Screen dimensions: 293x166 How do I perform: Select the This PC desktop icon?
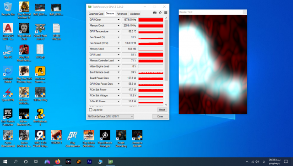pos(8,52)
